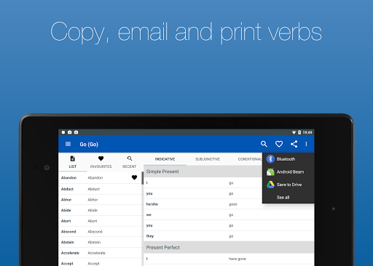Switch to the List tab

click(72, 162)
